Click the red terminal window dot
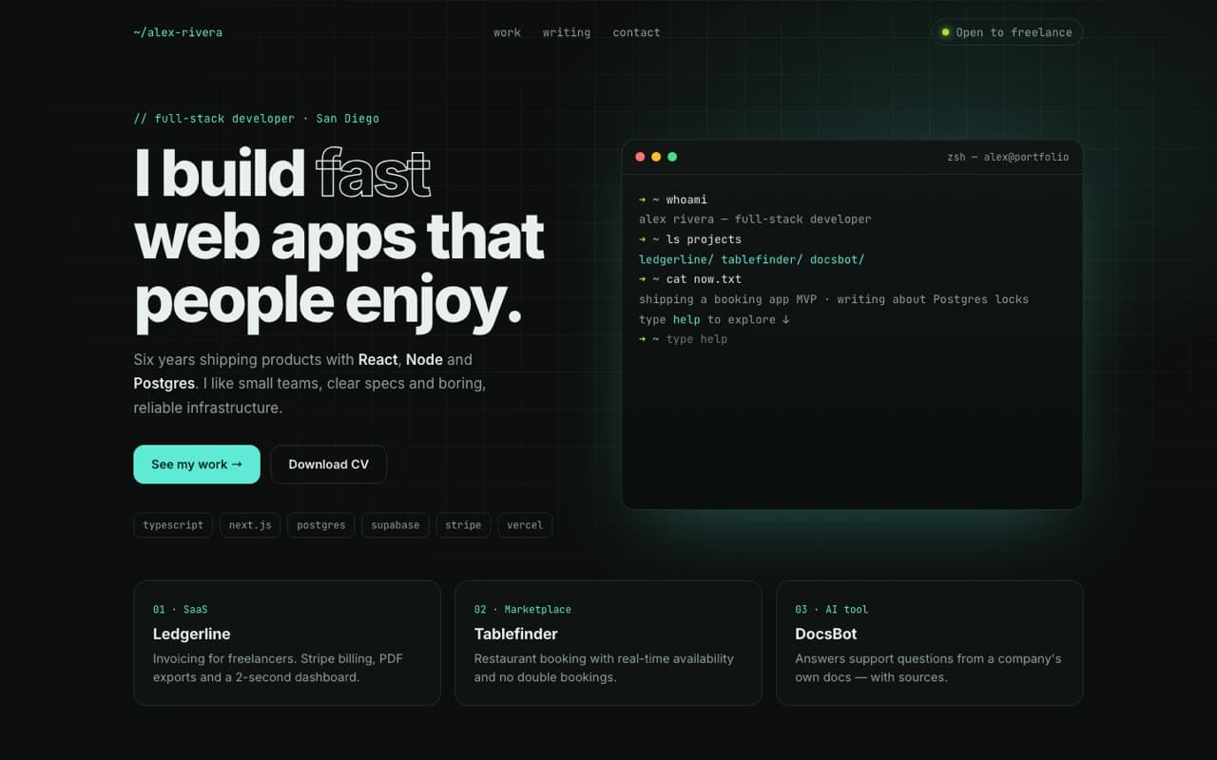Screen dimensions: 1217x760 [x=640, y=157]
